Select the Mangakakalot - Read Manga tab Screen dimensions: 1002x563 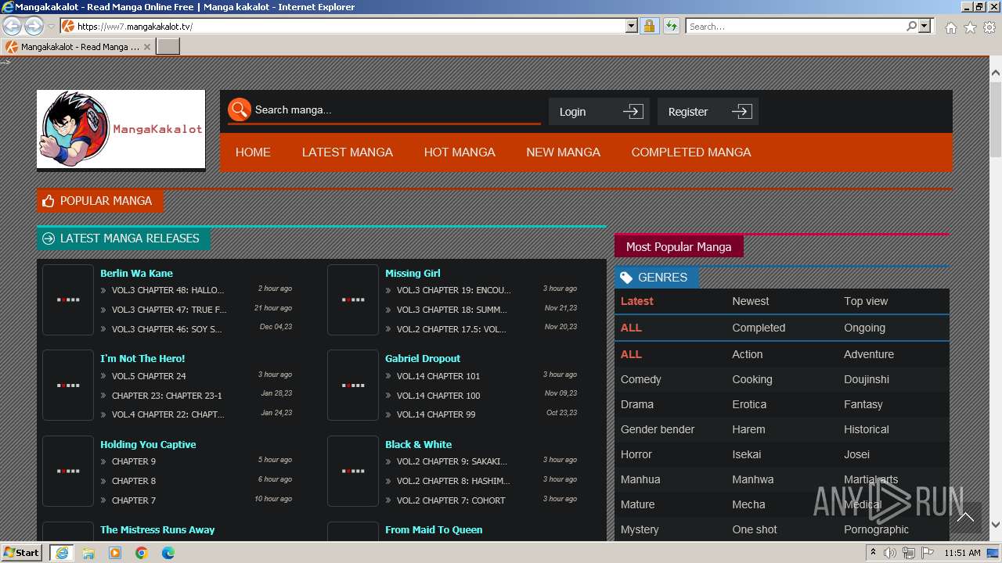click(78, 47)
